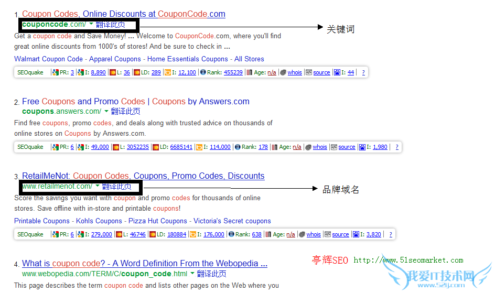Click 翻译此页 beside www.retailmenot.com/
This screenshot has height=293, width=495.
(117, 187)
